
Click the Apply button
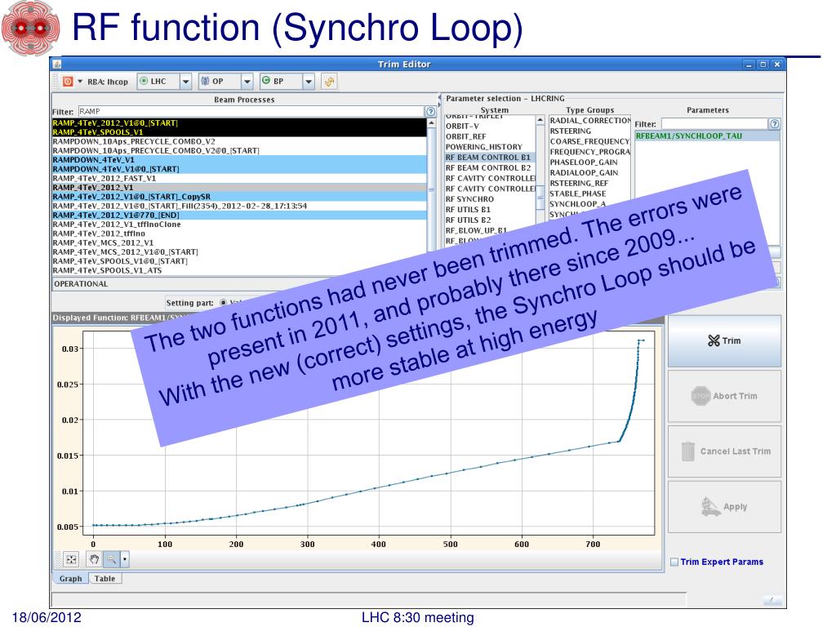click(x=725, y=507)
